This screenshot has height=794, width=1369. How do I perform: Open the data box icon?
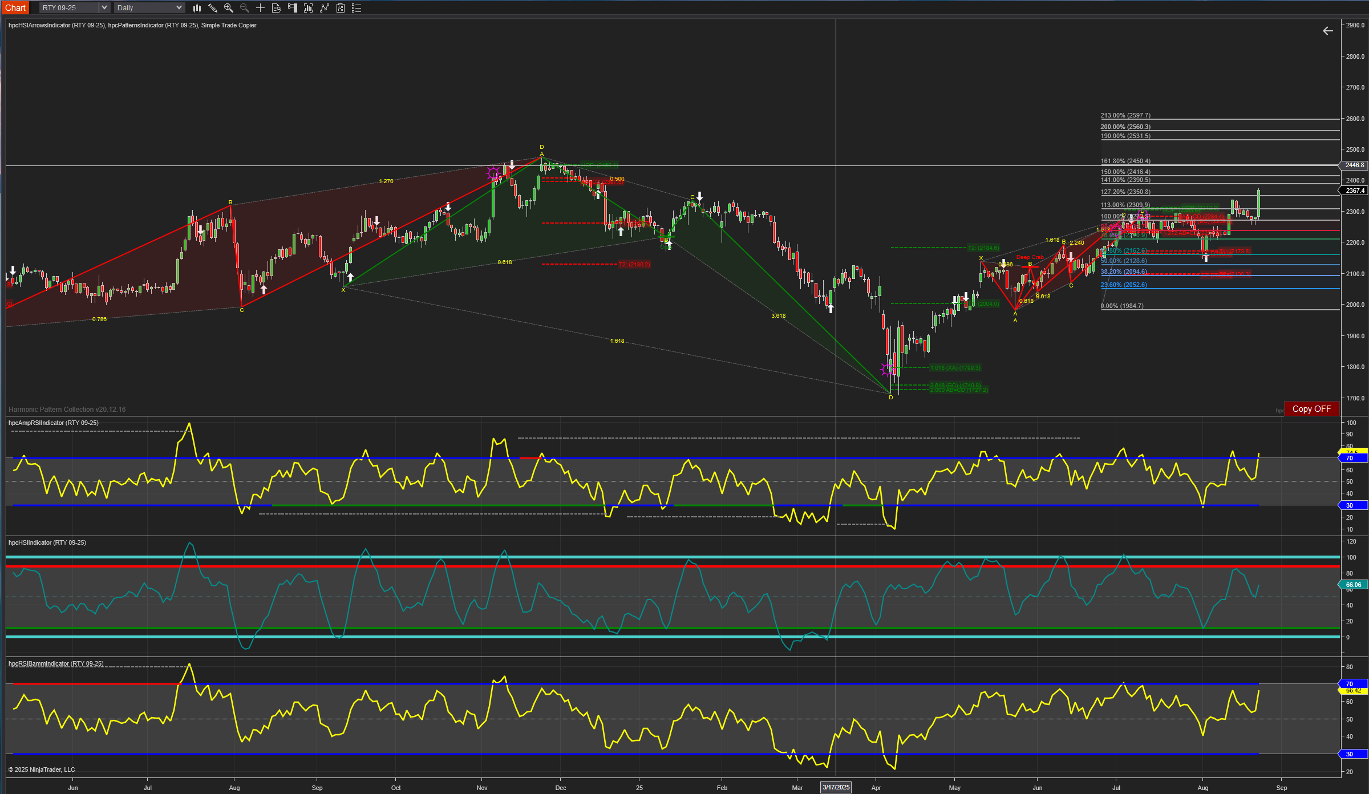277,8
